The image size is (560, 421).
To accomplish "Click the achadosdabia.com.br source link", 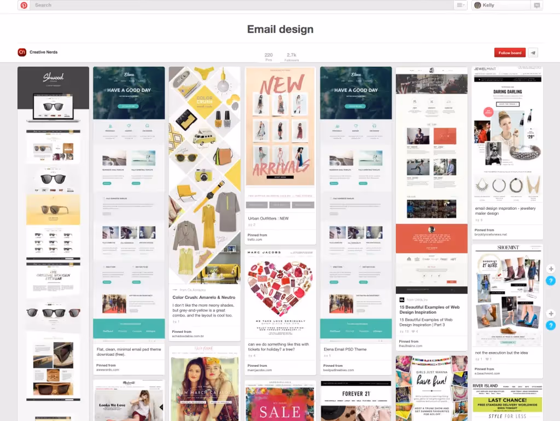I will pyautogui.click(x=188, y=336).
